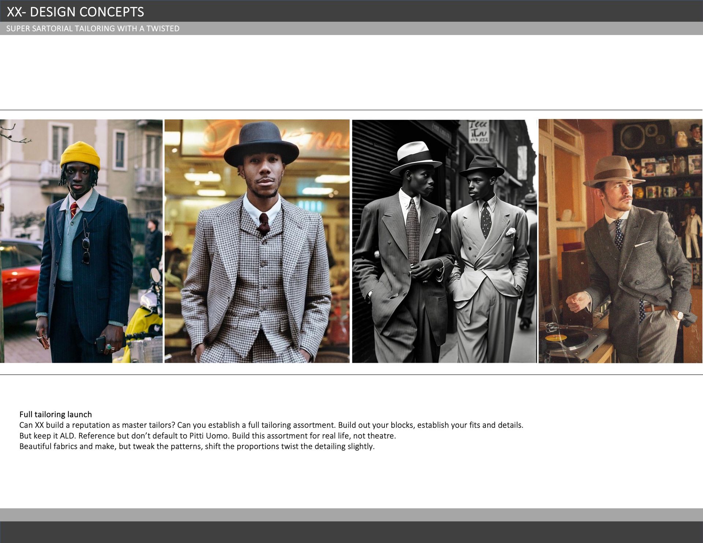This screenshot has height=543, width=703.
Task: Click the horizontal rule above the photos
Action: coord(351,110)
